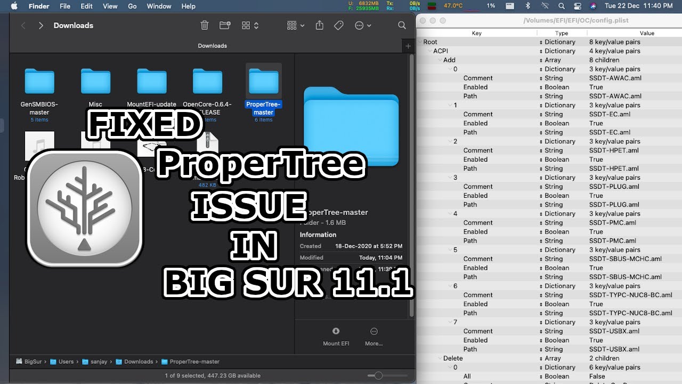Add a new Finder tab
The height and width of the screenshot is (384, 682).
pos(408,46)
